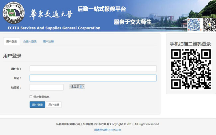Click the 用户登录 section heading
Image resolution: width=216 pixels, height=135 pixels.
pos(12,56)
